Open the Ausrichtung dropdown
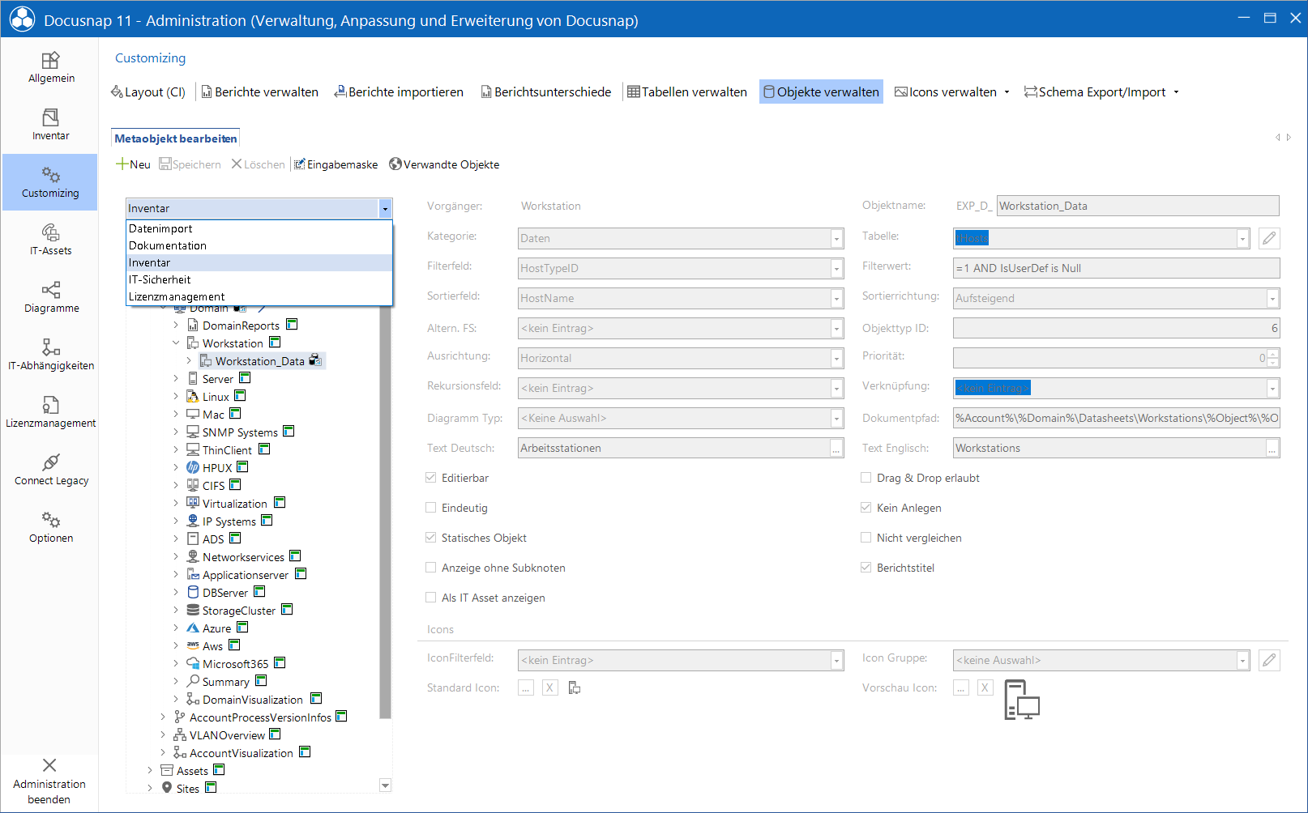The height and width of the screenshot is (813, 1308). point(836,358)
